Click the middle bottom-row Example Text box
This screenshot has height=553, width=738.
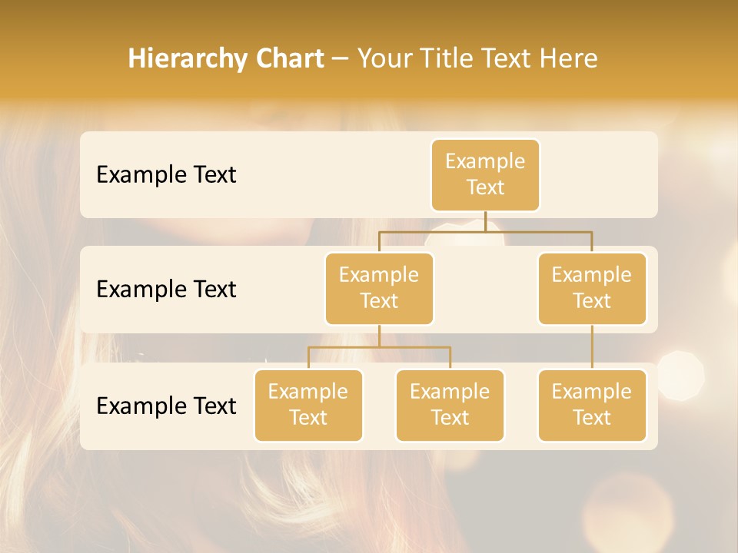pyautogui.click(x=450, y=405)
